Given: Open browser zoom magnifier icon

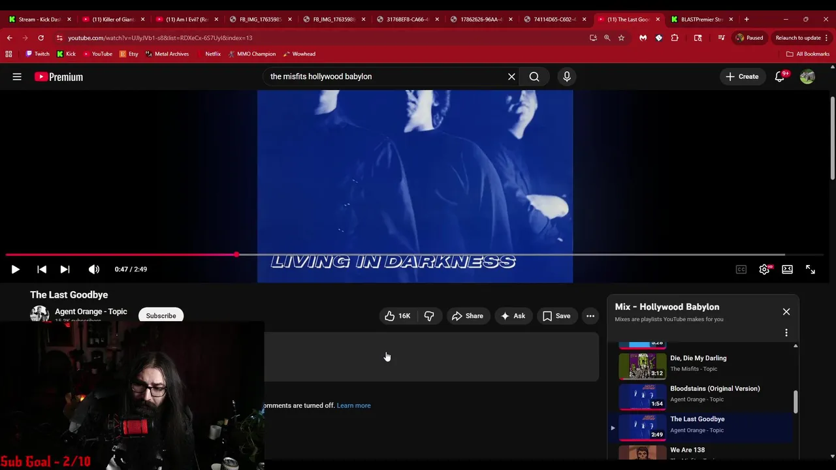Looking at the screenshot, I should click(607, 38).
